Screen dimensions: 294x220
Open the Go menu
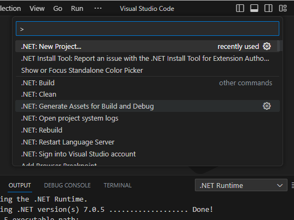[x=58, y=9]
